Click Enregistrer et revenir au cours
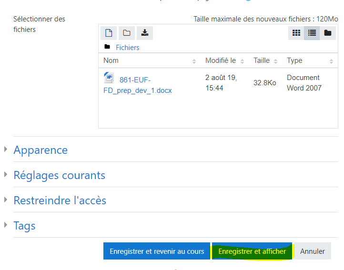The image size is (344, 270). (157, 251)
